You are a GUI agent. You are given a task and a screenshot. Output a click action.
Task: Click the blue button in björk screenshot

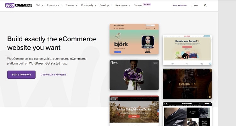(x=118, y=52)
